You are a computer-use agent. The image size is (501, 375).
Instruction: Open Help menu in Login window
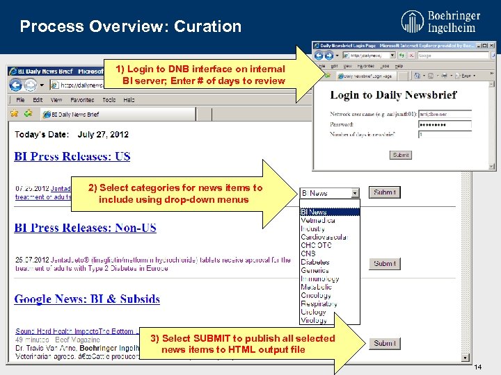click(399, 66)
